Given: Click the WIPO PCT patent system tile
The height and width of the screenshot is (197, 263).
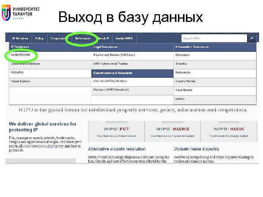Looking at the screenshot, I should point(116,131).
